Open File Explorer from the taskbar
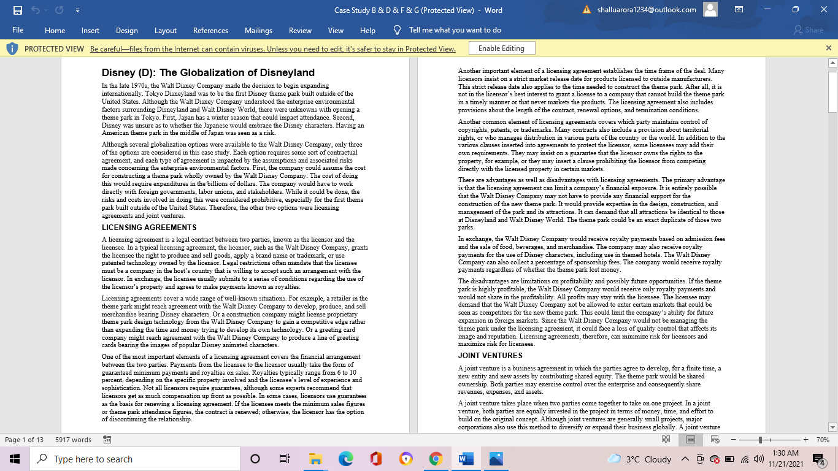Image resolution: width=838 pixels, height=471 pixels. (x=315, y=459)
